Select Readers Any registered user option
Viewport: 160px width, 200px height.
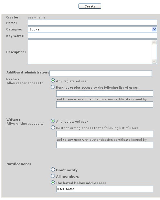[x=53, y=81]
